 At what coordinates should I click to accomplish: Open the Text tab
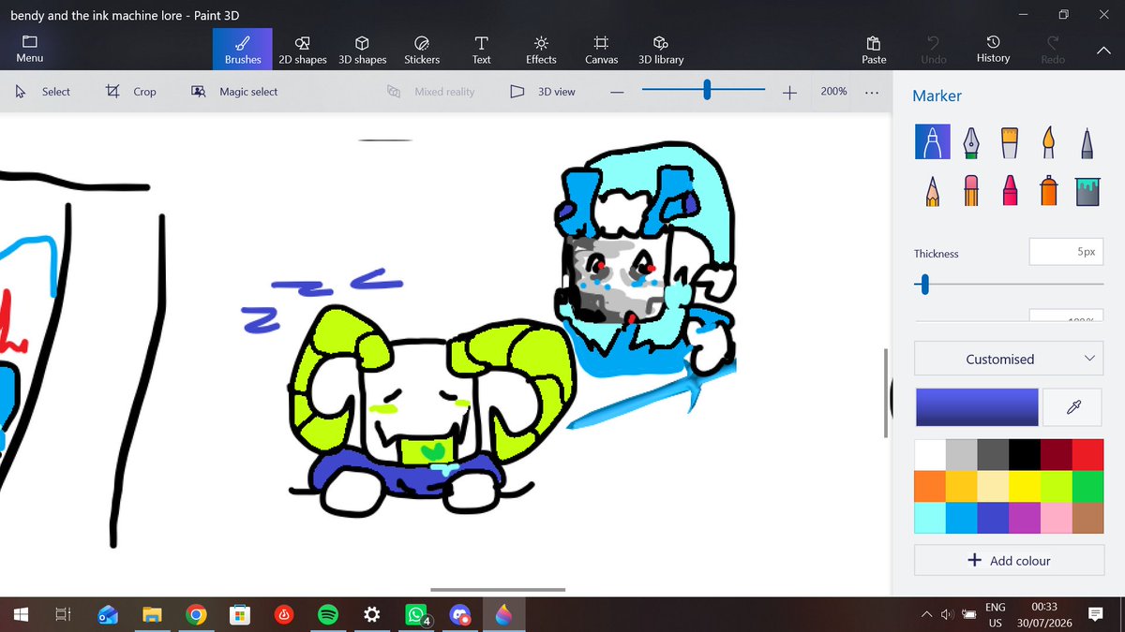481,50
